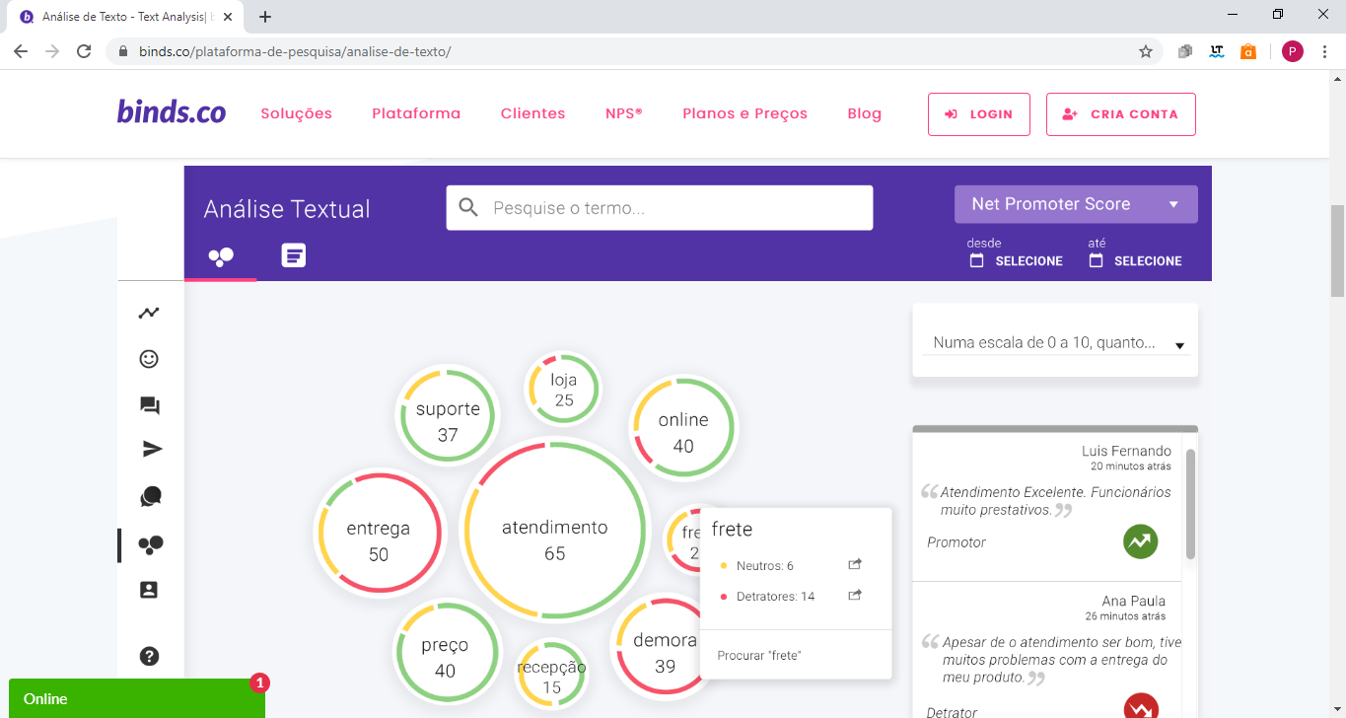
Task: Click the share icon beside Neutros: 6
Action: click(x=855, y=565)
